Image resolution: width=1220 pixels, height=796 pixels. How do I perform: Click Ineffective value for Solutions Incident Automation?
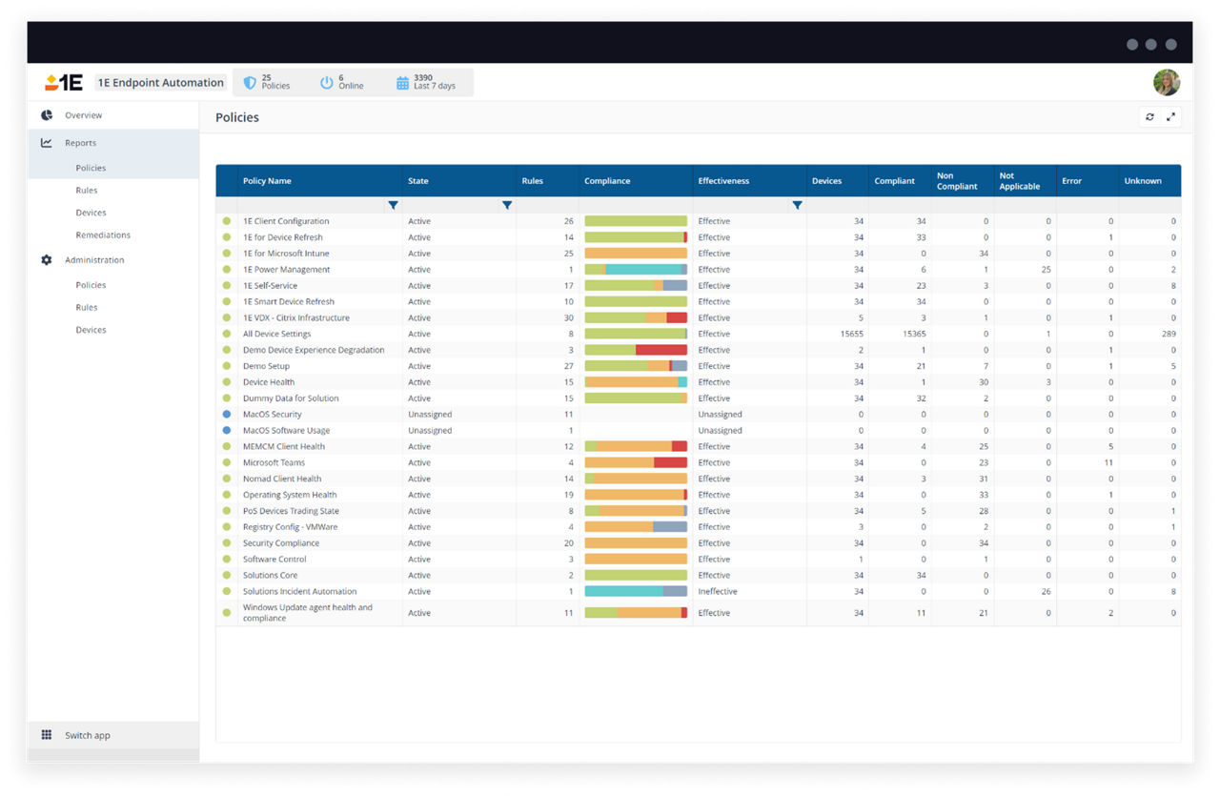(717, 591)
